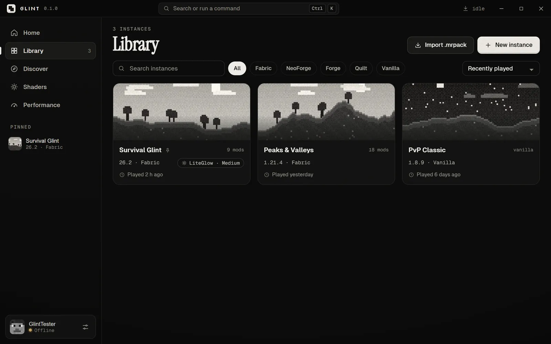Click the Peaks & Valleys title
551x344 pixels.
[x=289, y=150]
